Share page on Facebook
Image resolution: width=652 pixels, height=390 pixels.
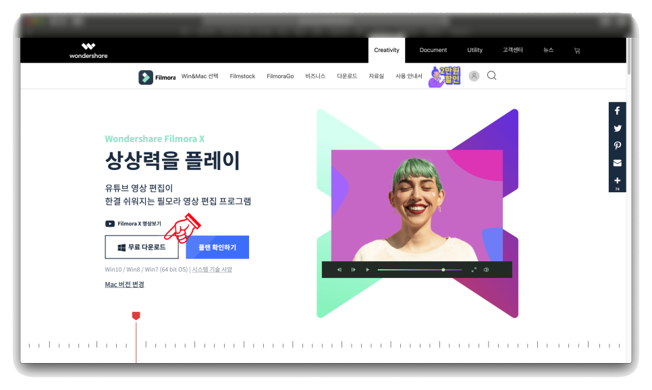pyautogui.click(x=618, y=111)
